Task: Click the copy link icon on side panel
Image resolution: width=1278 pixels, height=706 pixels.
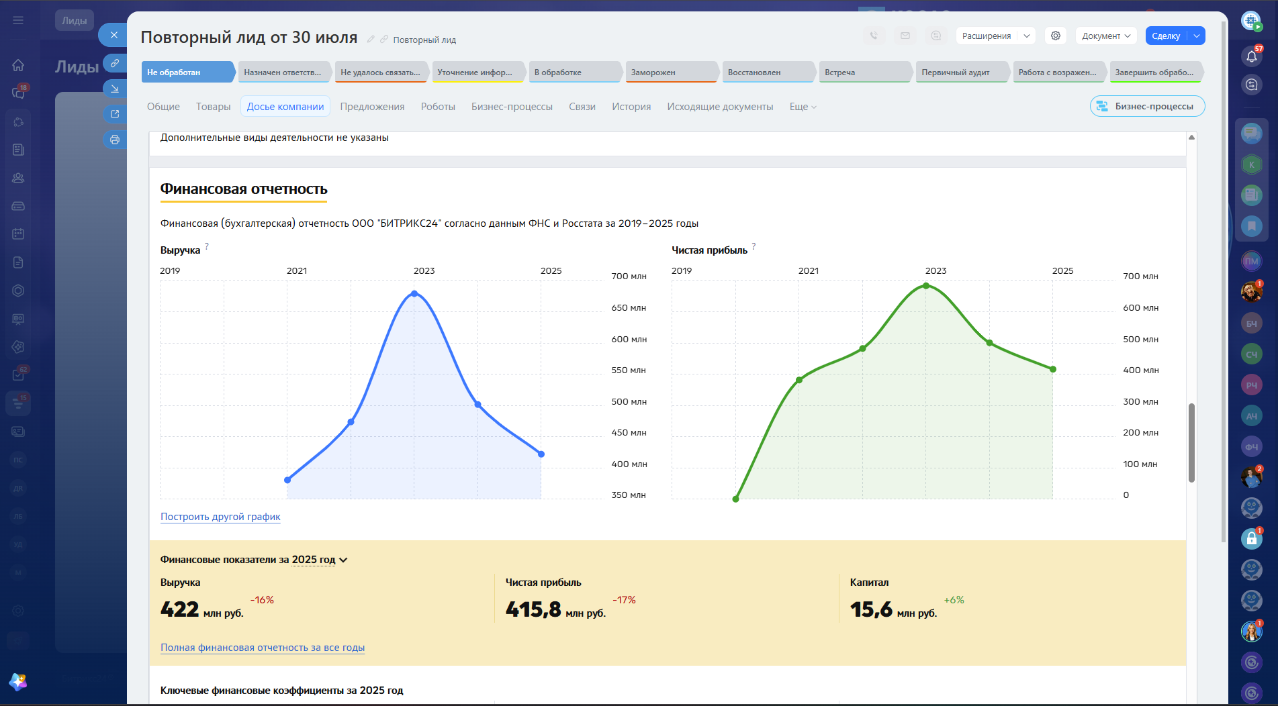Action: pyautogui.click(x=115, y=63)
